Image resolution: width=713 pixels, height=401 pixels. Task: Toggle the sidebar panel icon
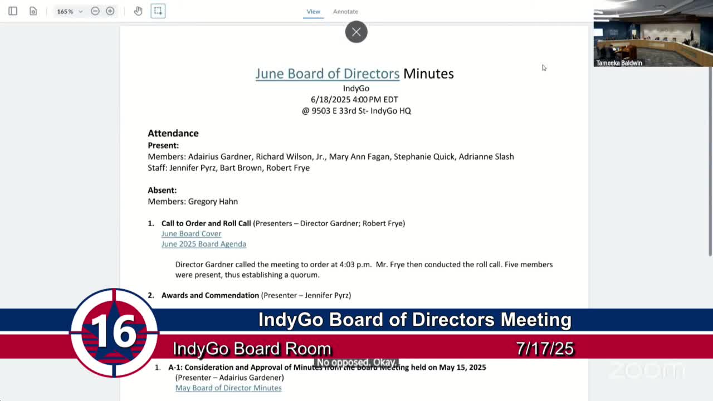point(13,11)
